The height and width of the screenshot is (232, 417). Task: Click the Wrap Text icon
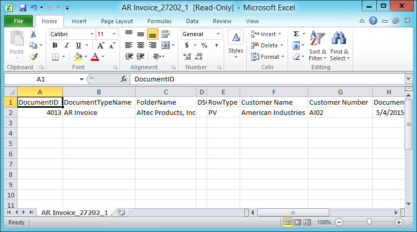click(x=165, y=34)
